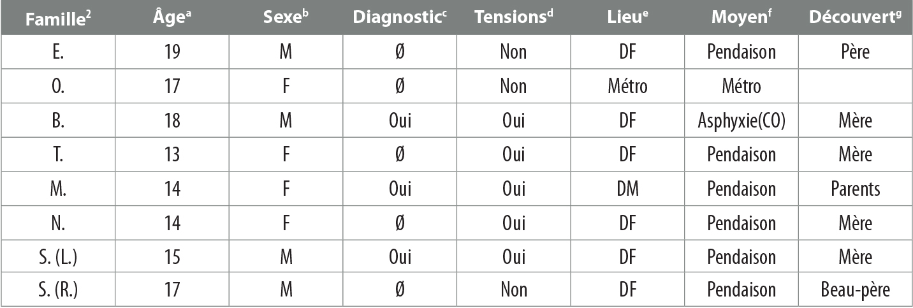Select the age cell showing 13
913x308 pixels.
coord(172,154)
